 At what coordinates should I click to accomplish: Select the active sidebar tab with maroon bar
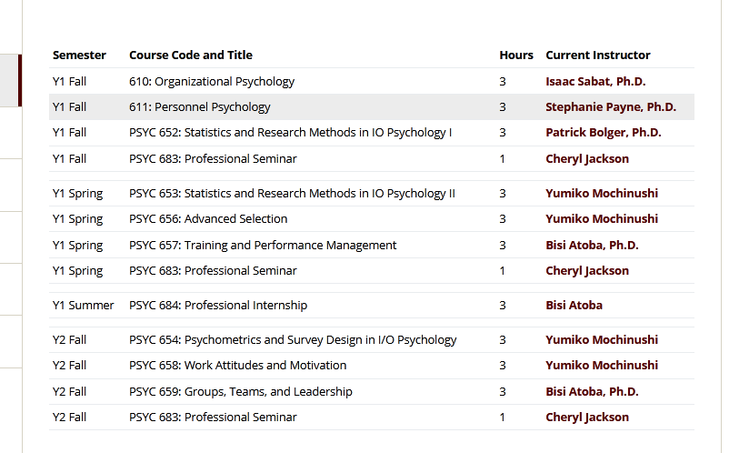coord(11,80)
